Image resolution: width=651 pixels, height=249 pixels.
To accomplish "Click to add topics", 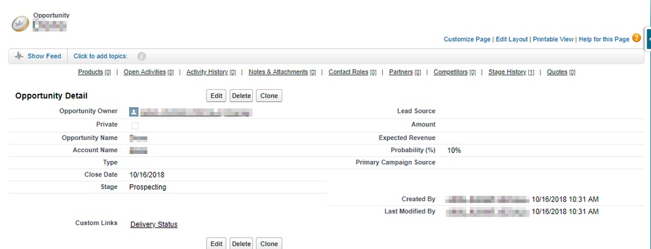I will click(100, 56).
